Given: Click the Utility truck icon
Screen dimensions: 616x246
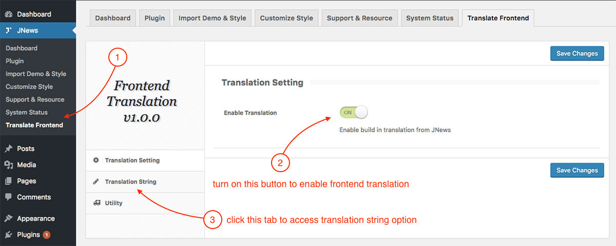Looking at the screenshot, I should [x=97, y=203].
